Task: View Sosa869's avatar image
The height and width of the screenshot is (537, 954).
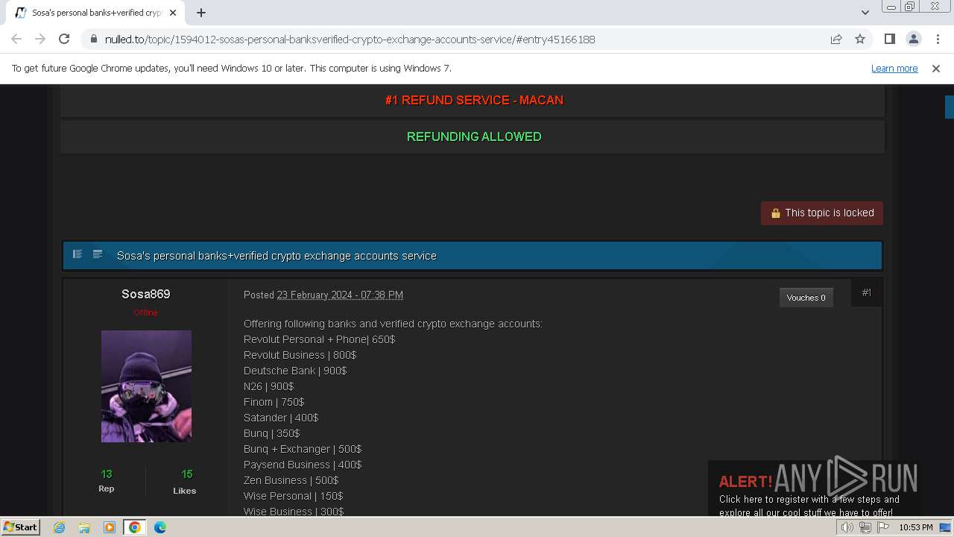Action: click(x=146, y=386)
